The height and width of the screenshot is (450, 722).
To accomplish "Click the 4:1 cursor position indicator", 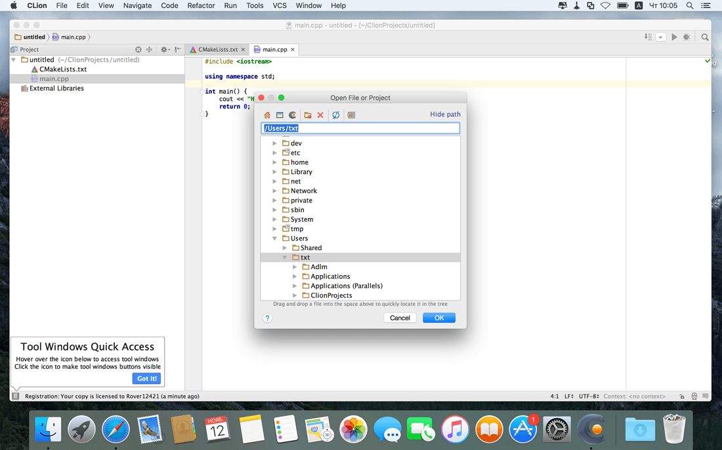I will [555, 396].
